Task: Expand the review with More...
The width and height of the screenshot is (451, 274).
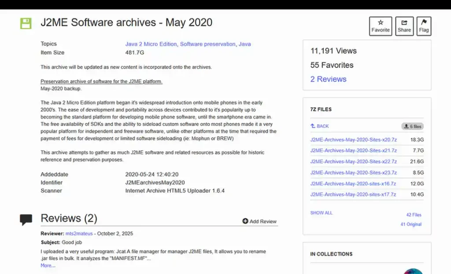Action: (48, 265)
